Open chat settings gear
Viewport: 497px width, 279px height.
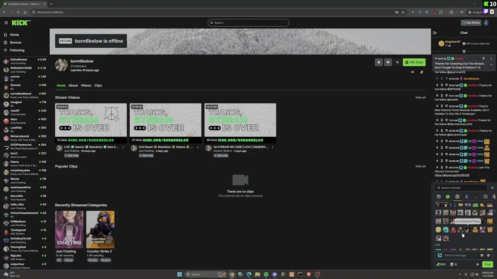(x=478, y=265)
